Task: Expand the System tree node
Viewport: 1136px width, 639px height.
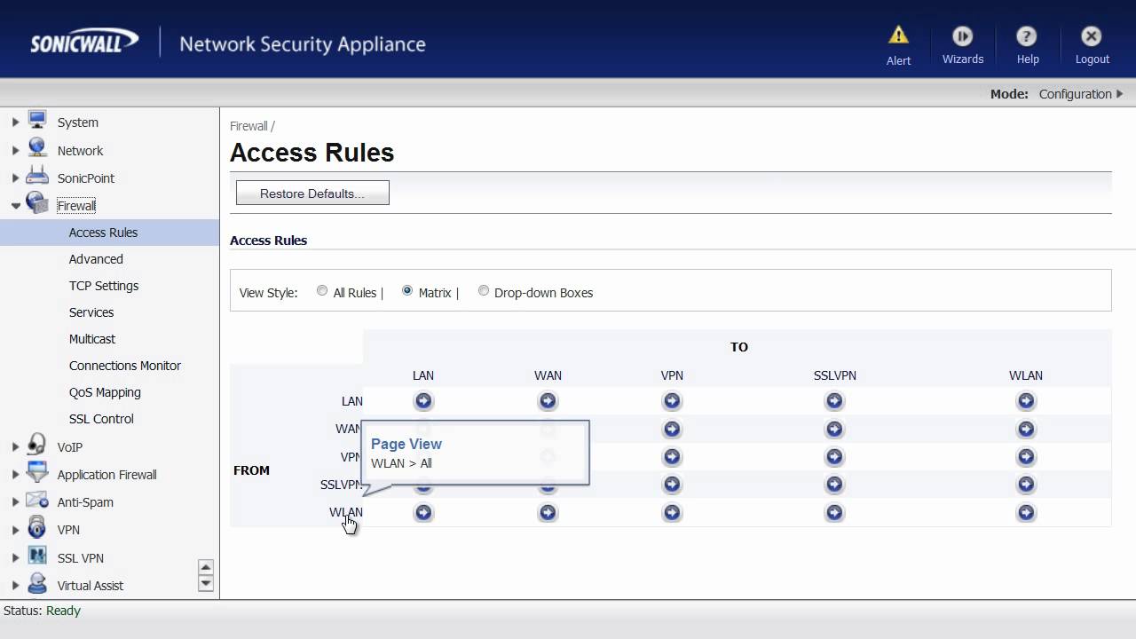Action: [15, 122]
